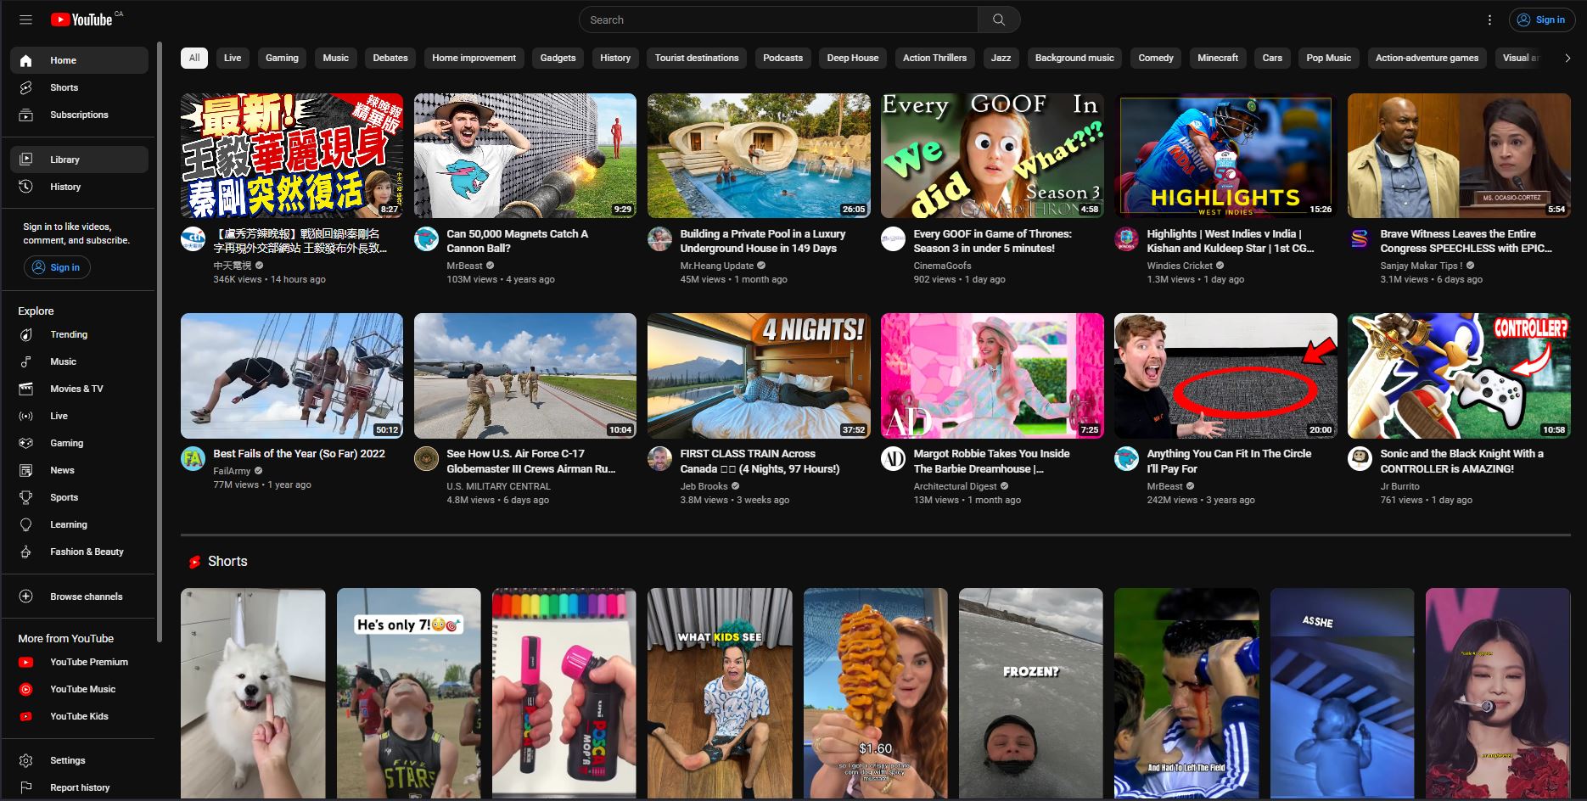The height and width of the screenshot is (801, 1587).
Task: Select the Live filter chip
Action: pyautogui.click(x=233, y=58)
